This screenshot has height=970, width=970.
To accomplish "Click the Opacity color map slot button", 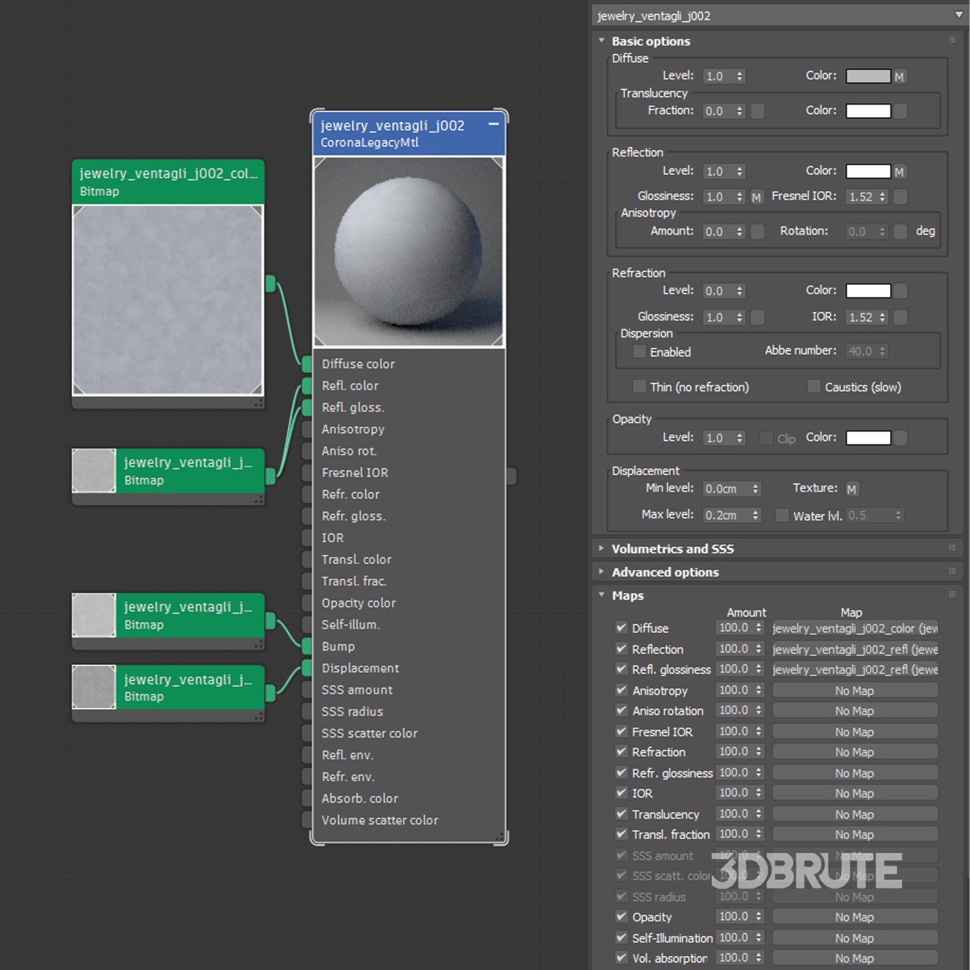I will pyautogui.click(x=901, y=438).
